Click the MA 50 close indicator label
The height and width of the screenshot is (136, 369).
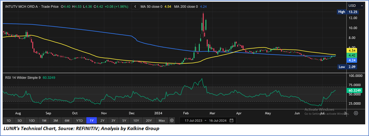(x=152, y=7)
